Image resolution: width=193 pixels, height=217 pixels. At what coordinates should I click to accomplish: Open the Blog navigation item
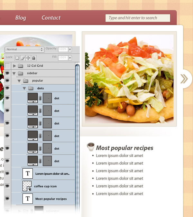(x=21, y=18)
